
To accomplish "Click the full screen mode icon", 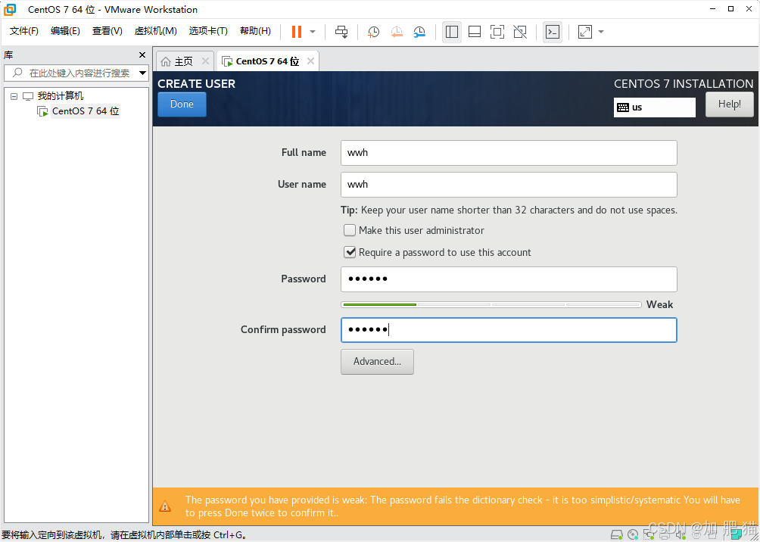I will point(497,32).
